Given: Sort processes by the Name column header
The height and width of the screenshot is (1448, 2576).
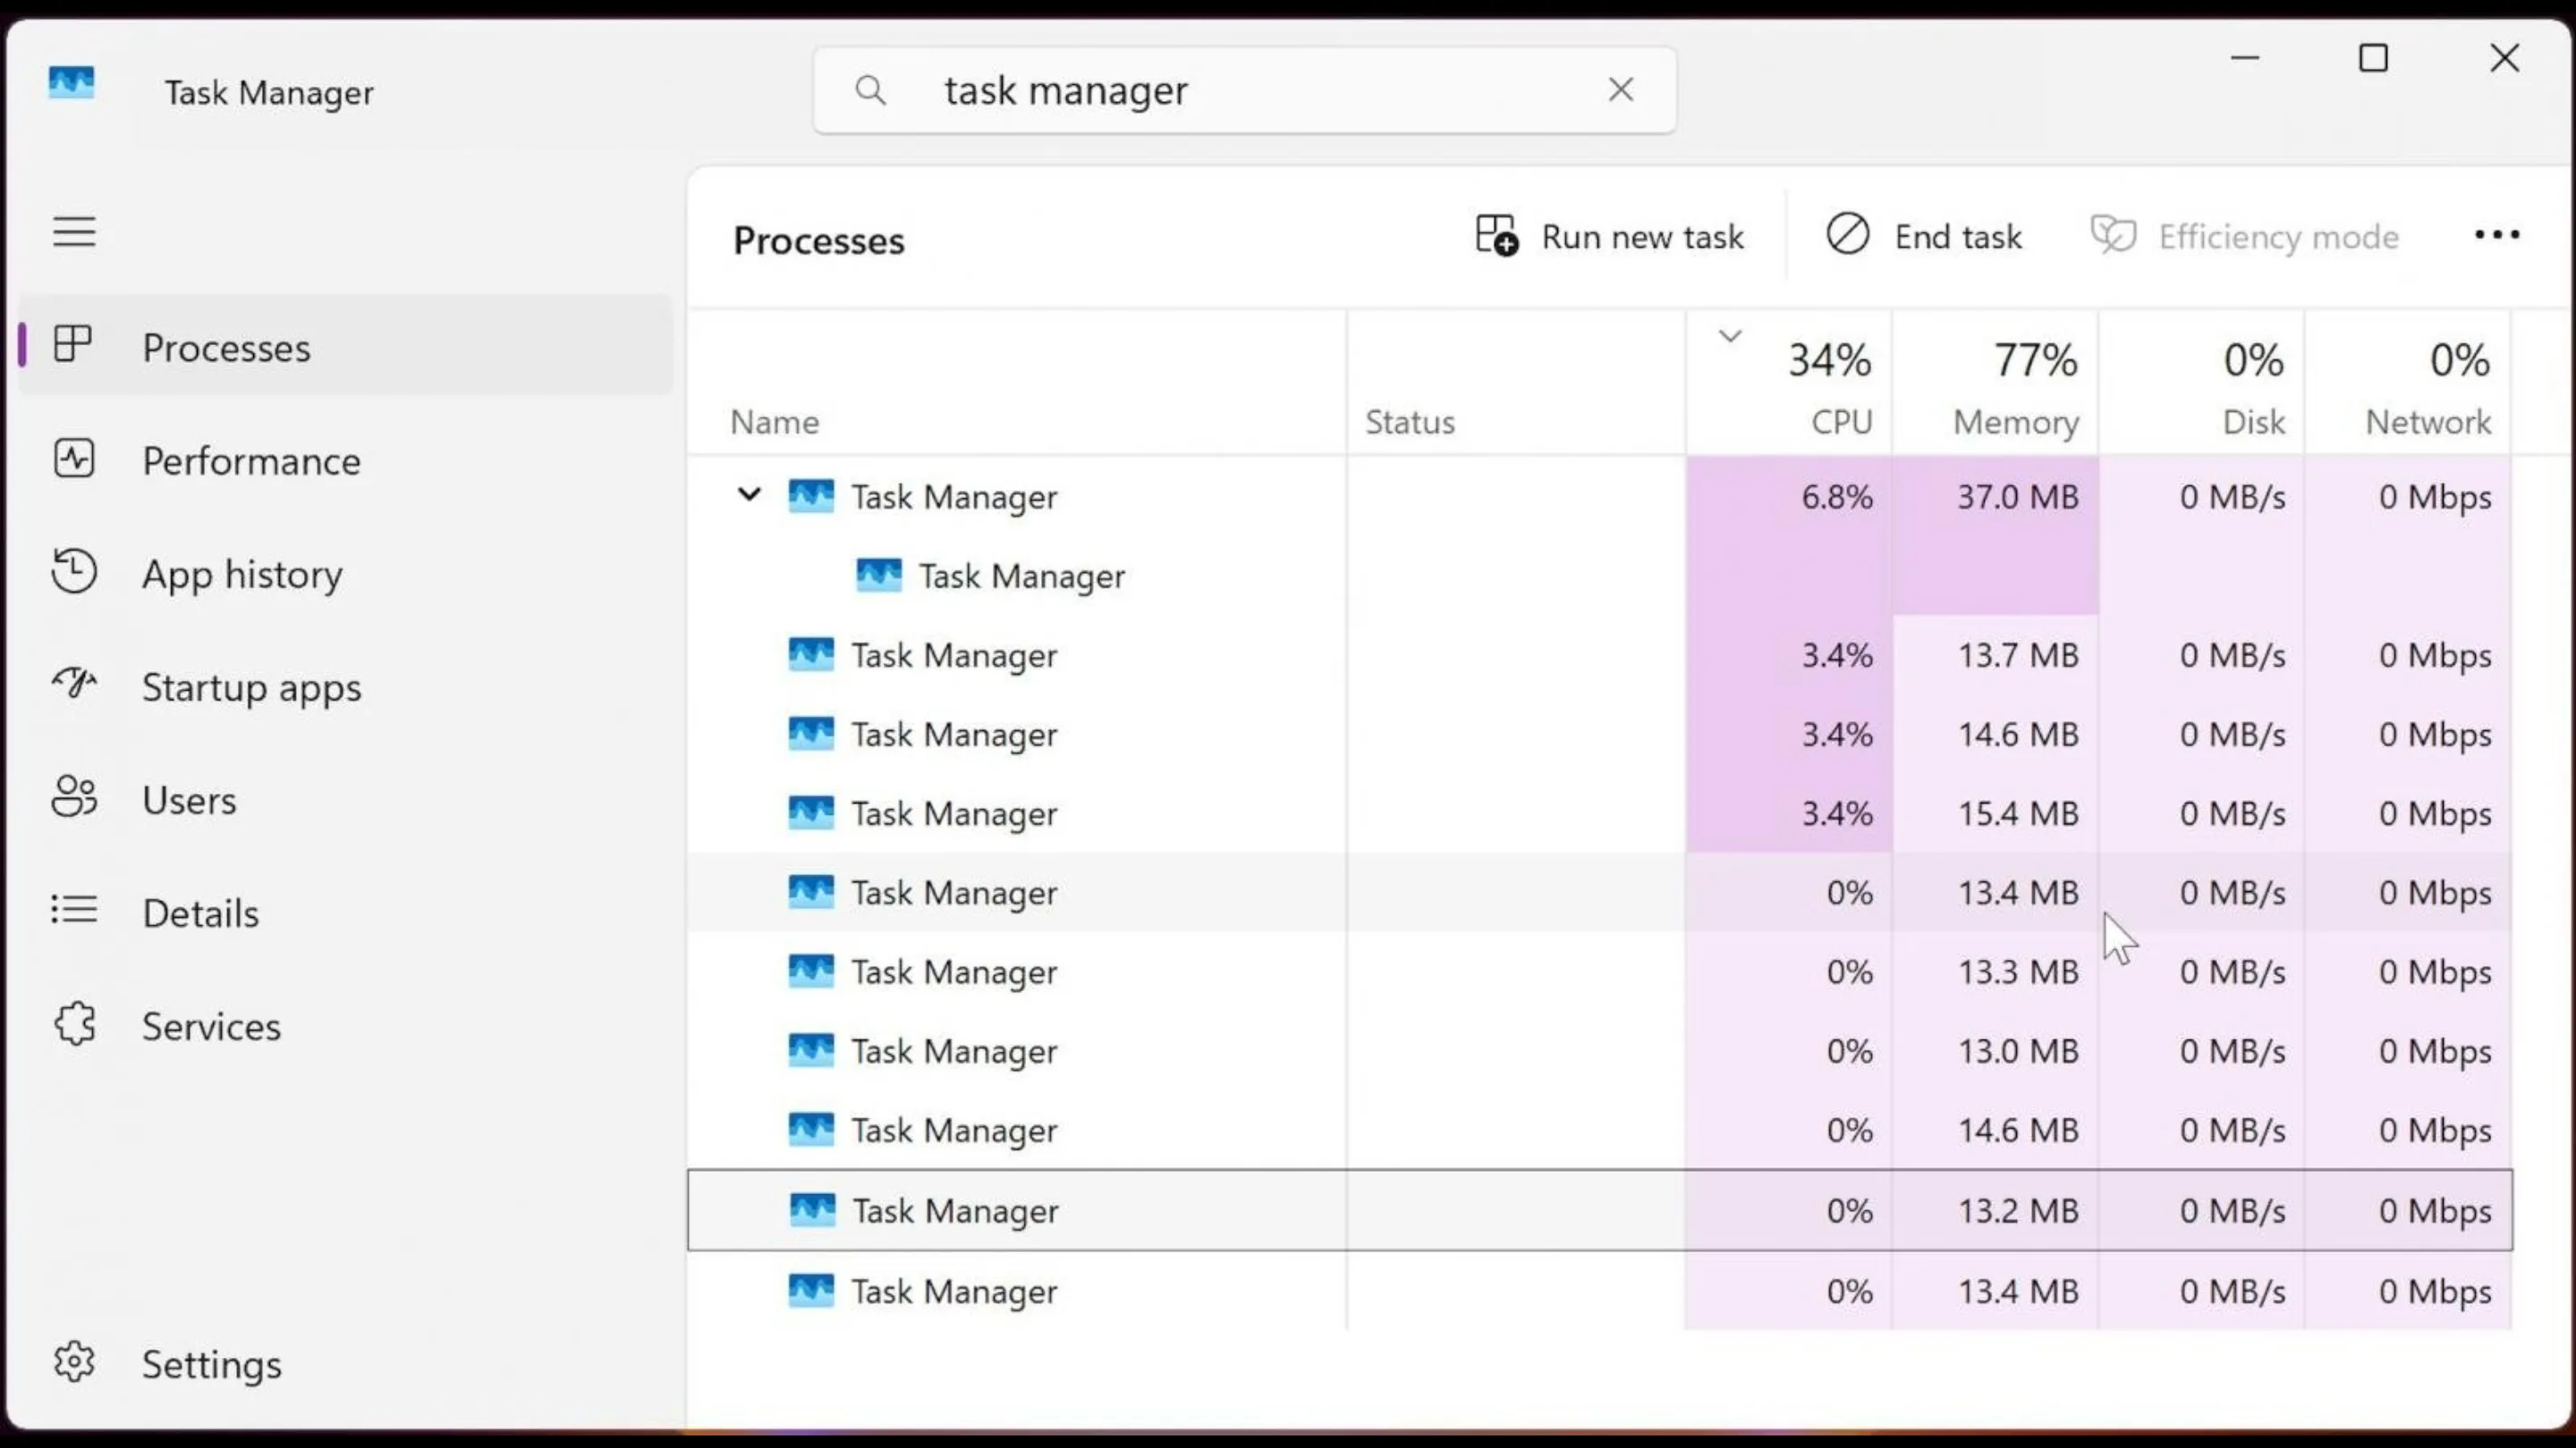Looking at the screenshot, I should pyautogui.click(x=775, y=422).
